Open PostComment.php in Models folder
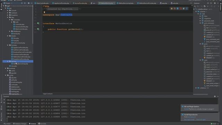The height and width of the screenshot is (125, 222). [x=18, y=43]
